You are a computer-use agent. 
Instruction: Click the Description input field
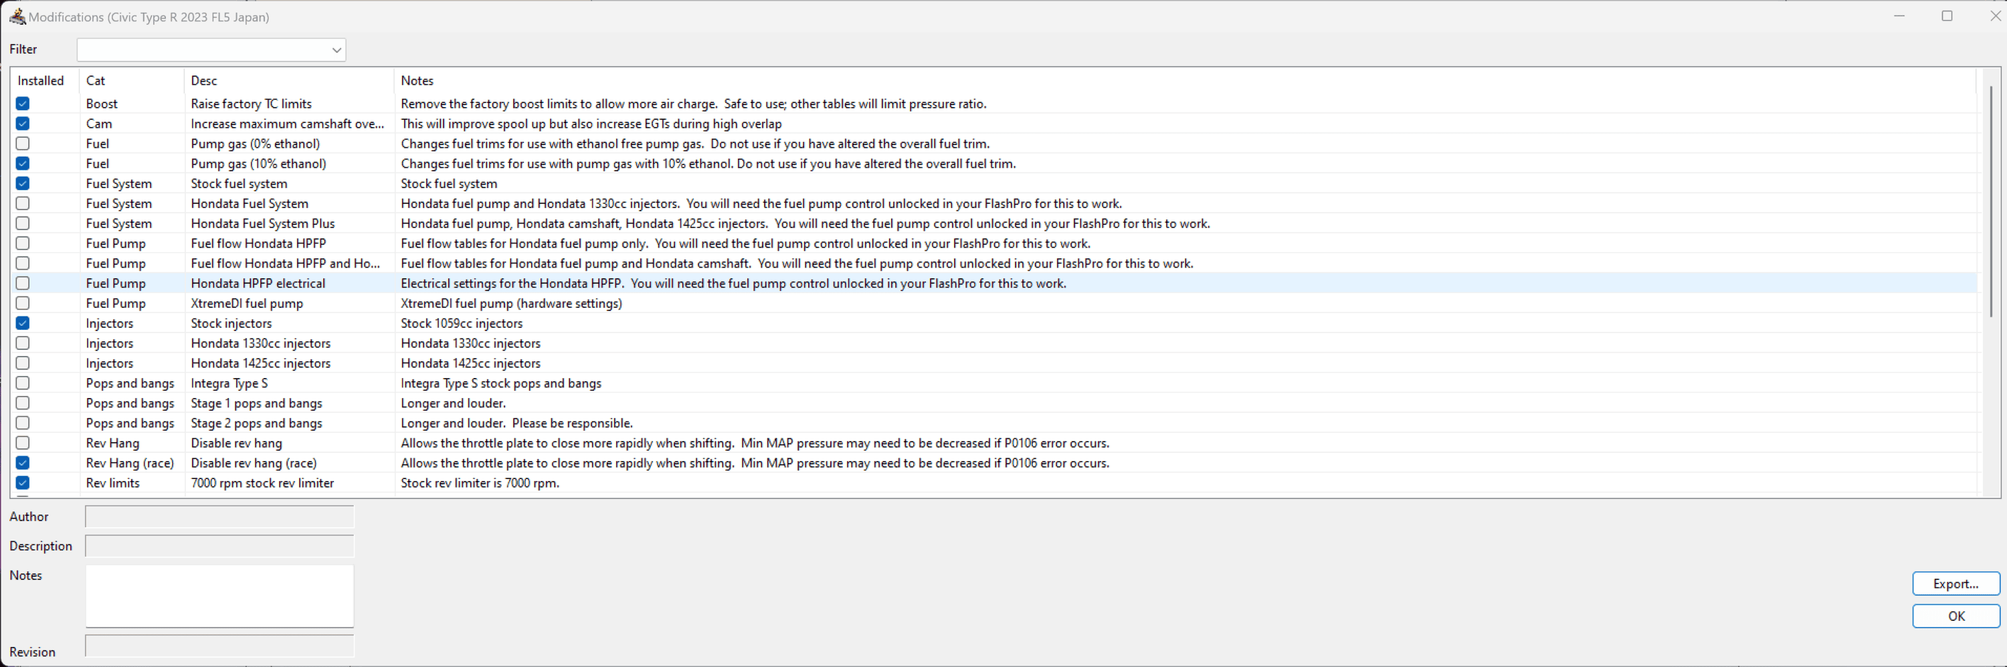click(x=219, y=545)
